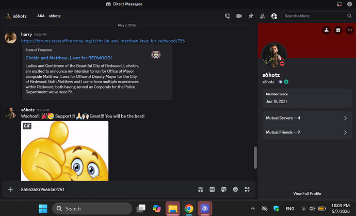Click the Discord taskbar icon
The image size is (356, 216).
205,208
